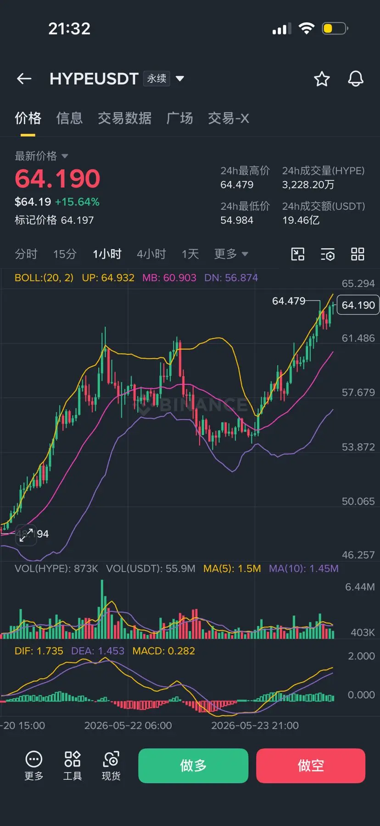The width and height of the screenshot is (380, 826).
Task: Tap the DEA: 1.453 label
Action: pos(98,651)
